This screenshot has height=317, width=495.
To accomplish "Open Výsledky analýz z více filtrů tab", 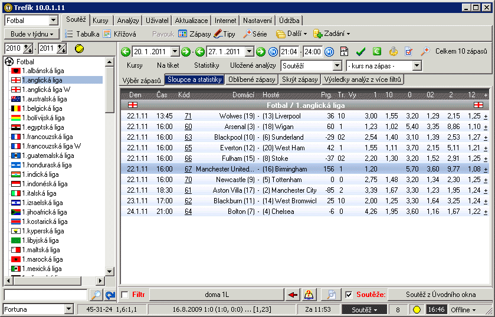I will click(x=363, y=80).
